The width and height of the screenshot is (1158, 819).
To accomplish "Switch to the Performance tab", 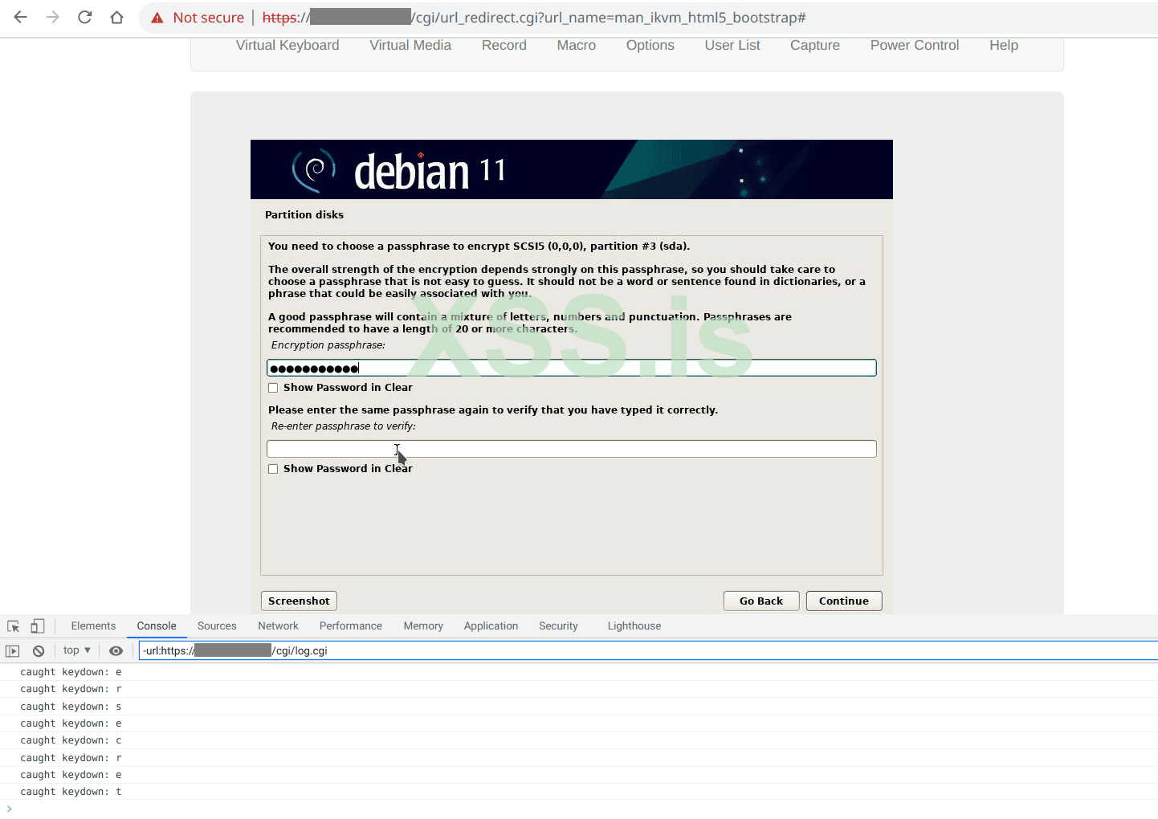I will coord(351,626).
